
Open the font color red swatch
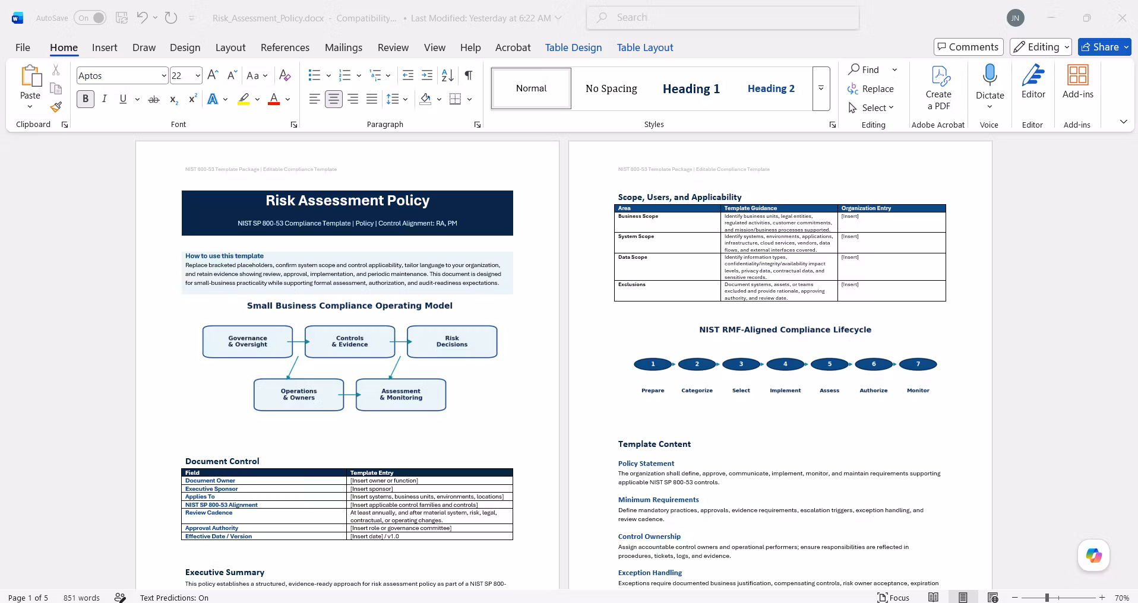[274, 99]
